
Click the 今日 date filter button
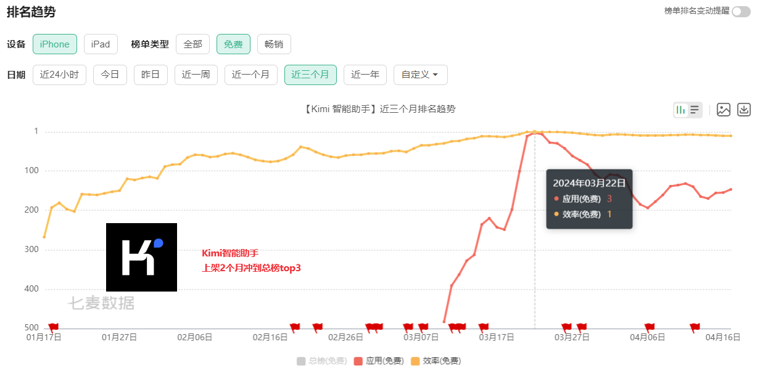pyautogui.click(x=110, y=74)
